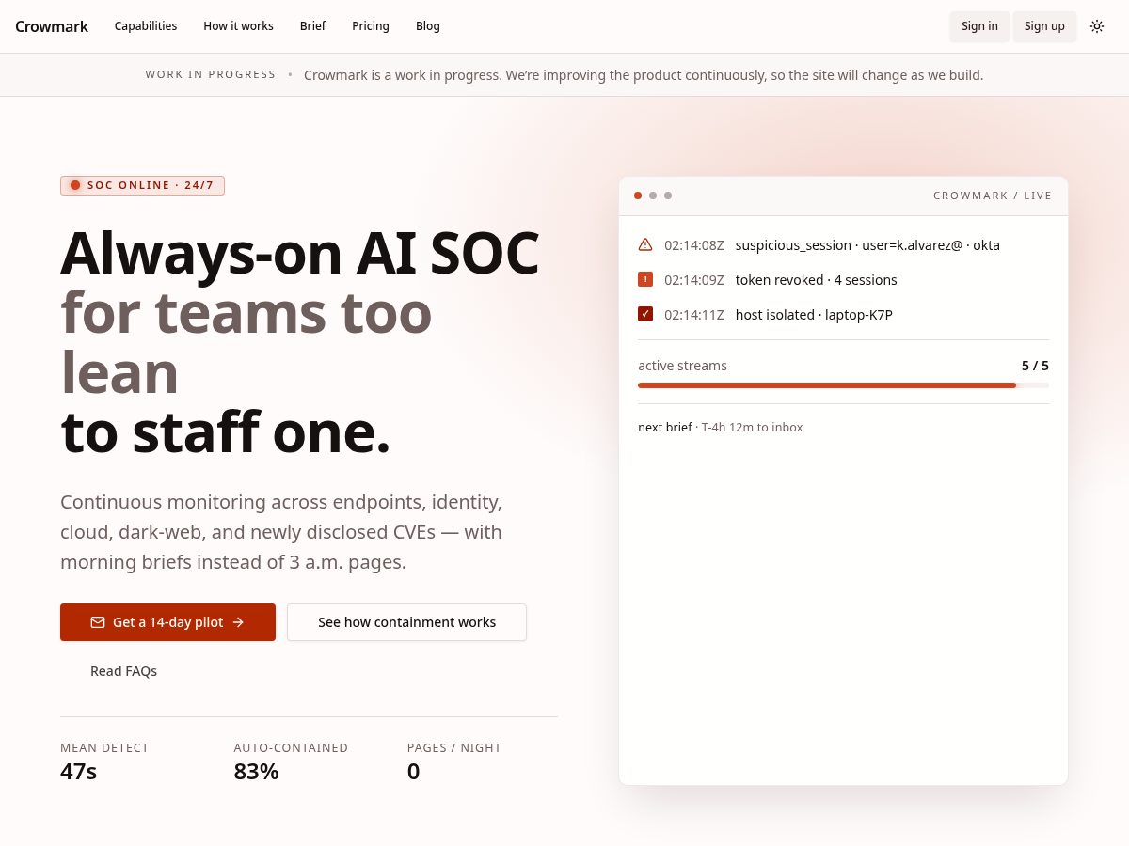The height and width of the screenshot is (846, 1129).
Task: Click the checkmark icon beside host isolated
Action: [645, 314]
